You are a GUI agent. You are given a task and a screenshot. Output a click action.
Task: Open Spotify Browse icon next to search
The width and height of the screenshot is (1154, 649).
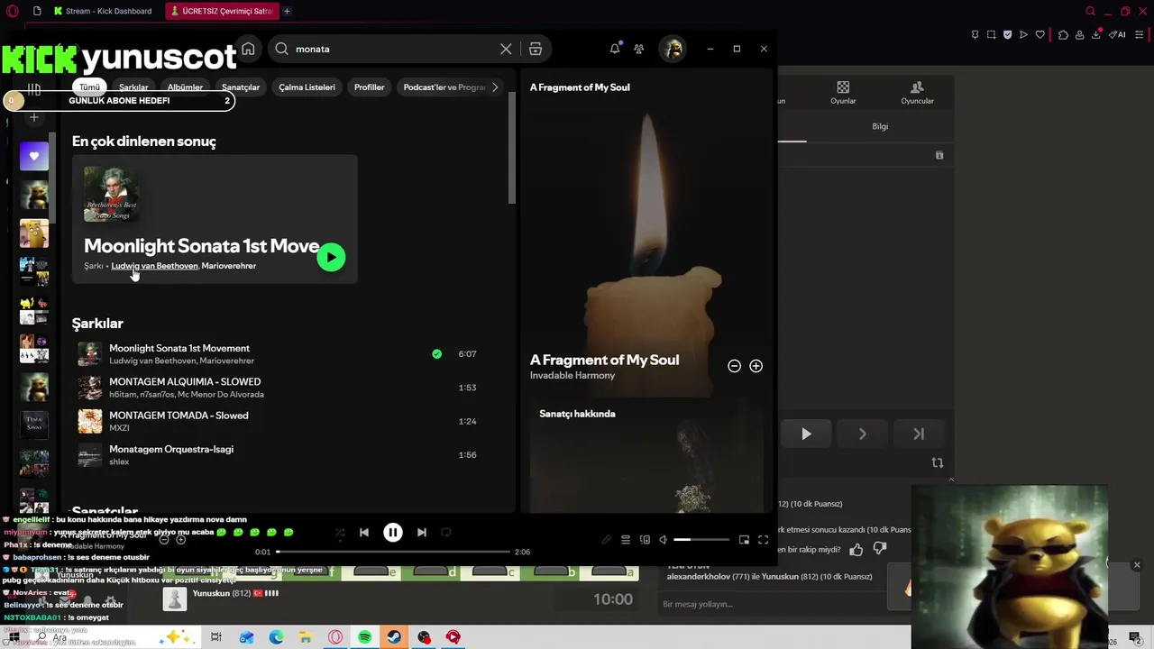coord(536,49)
